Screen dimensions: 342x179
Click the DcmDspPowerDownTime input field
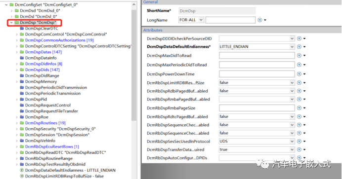(257, 74)
